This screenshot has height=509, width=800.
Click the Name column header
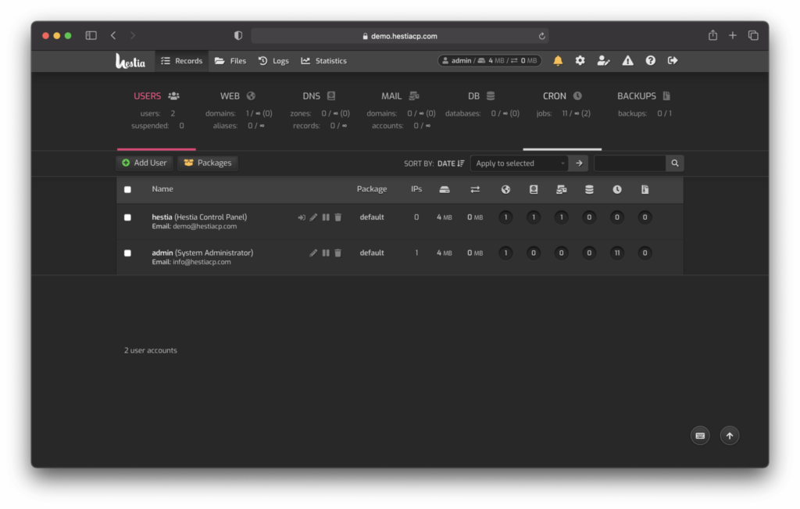click(162, 189)
